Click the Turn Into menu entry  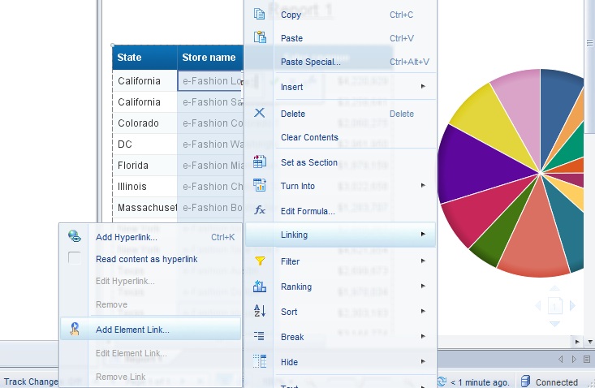pos(341,186)
